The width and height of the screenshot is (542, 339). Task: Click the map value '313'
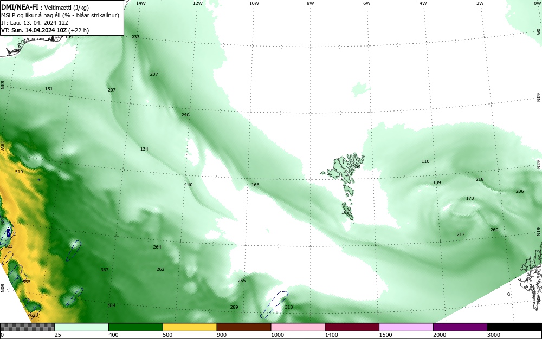pyautogui.click(x=289, y=307)
